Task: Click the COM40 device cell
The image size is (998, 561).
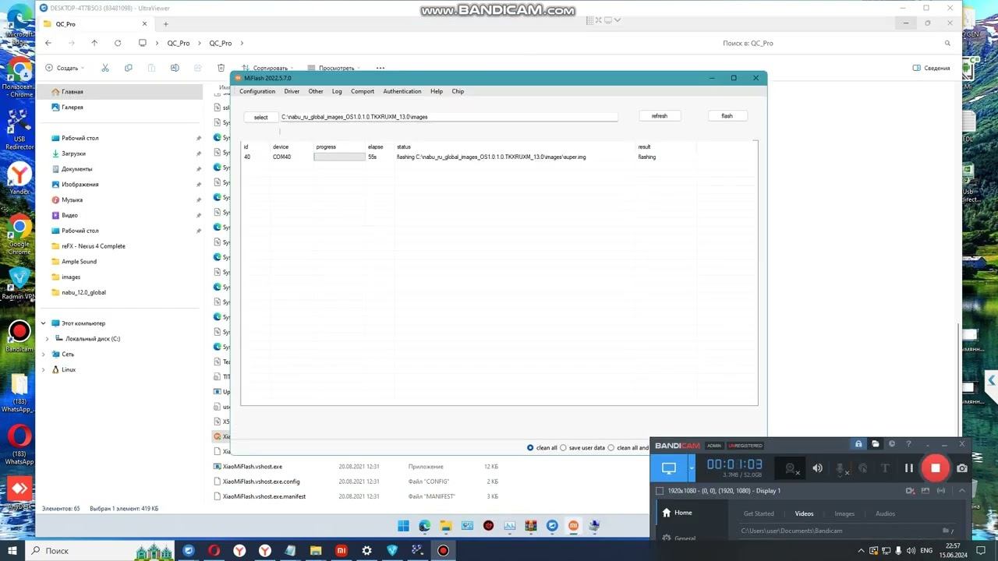Action: (281, 157)
